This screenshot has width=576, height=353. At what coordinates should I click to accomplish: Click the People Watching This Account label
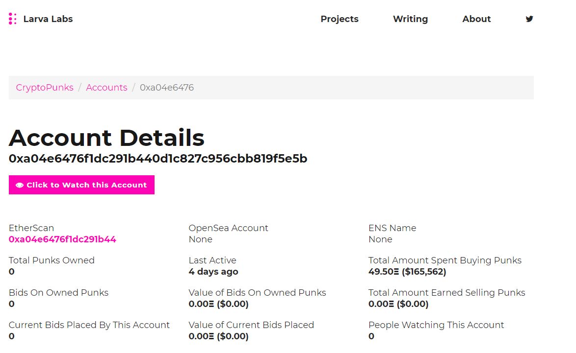[436, 325]
